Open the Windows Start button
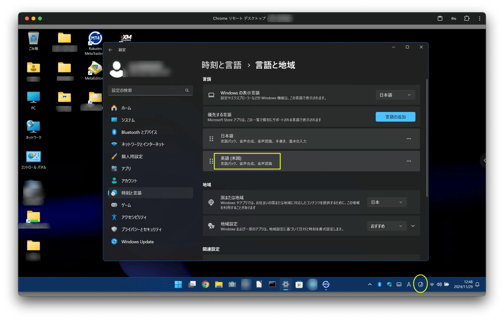This screenshot has height=320, width=504. coord(178,284)
